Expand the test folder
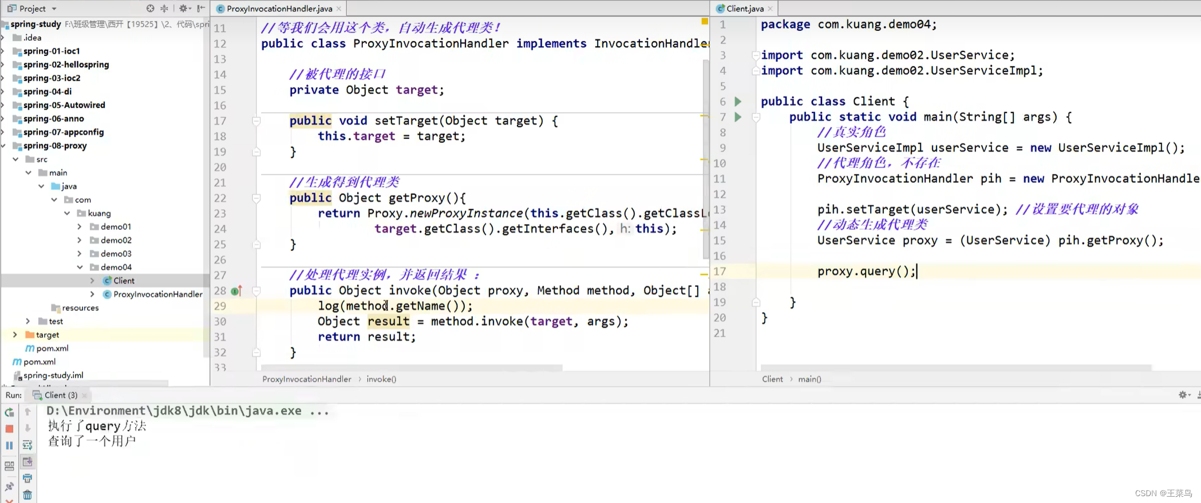This screenshot has height=503, width=1201. point(28,321)
